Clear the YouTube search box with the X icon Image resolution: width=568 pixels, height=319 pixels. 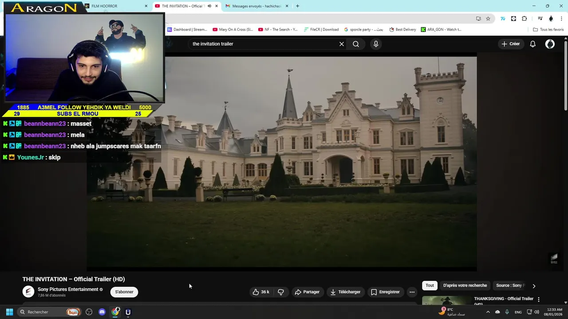coord(342,44)
